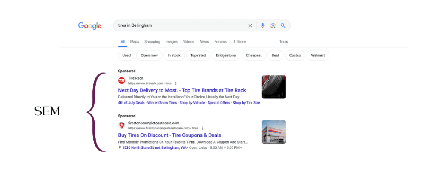The height and width of the screenshot is (172, 430).
Task: Switch to the Shopping tab
Action: point(152,42)
